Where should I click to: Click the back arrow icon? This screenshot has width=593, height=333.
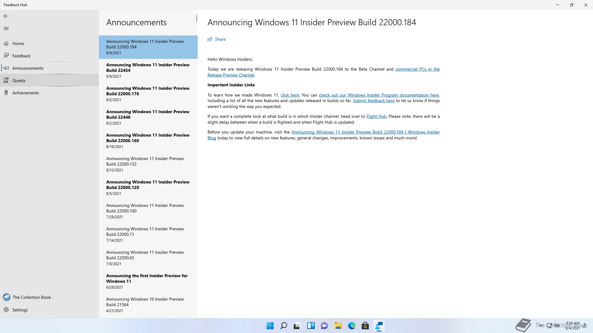(x=6, y=16)
